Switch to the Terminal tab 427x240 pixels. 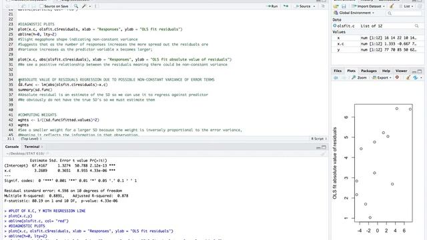[32, 147]
